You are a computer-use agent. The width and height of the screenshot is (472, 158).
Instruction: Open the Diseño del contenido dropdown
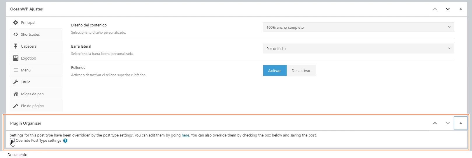(x=358, y=27)
